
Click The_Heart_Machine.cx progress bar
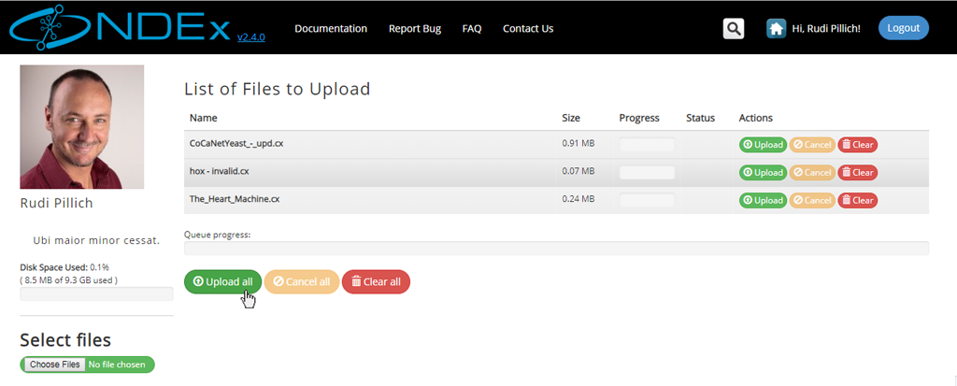click(647, 200)
